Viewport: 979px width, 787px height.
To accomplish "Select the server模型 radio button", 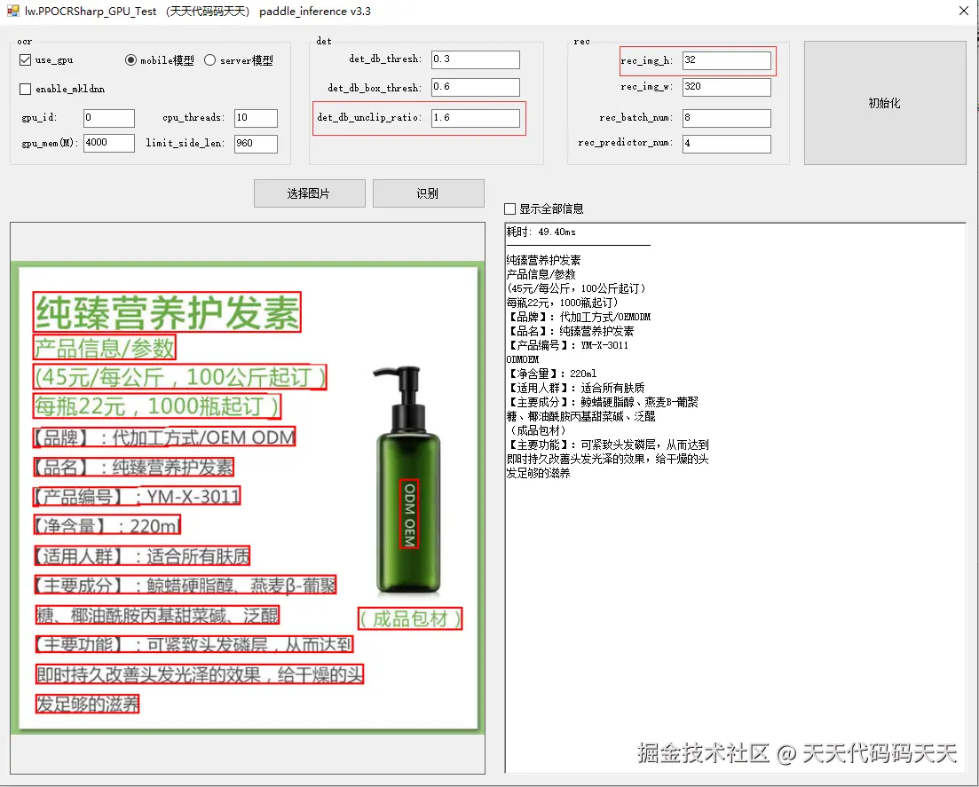I will click(x=211, y=60).
